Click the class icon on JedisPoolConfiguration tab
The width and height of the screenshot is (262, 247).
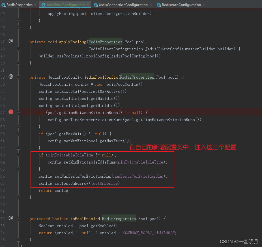point(43,5)
